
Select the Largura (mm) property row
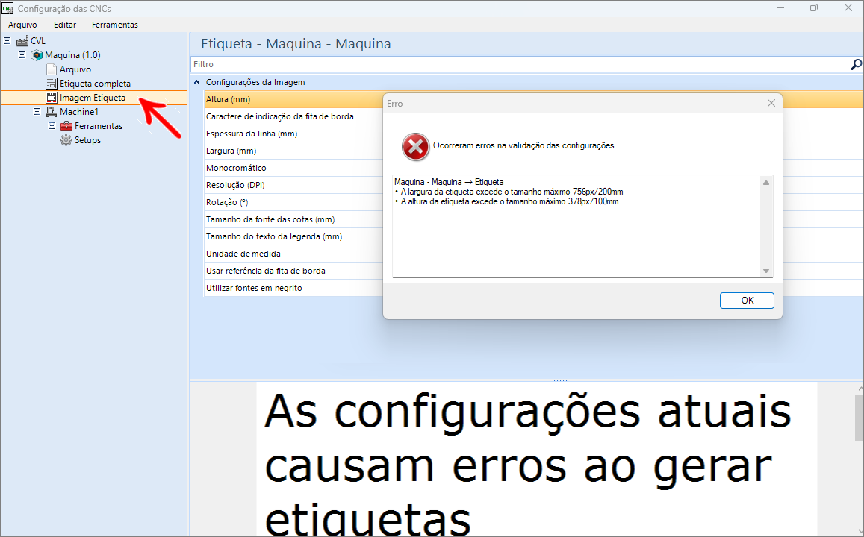pos(293,151)
